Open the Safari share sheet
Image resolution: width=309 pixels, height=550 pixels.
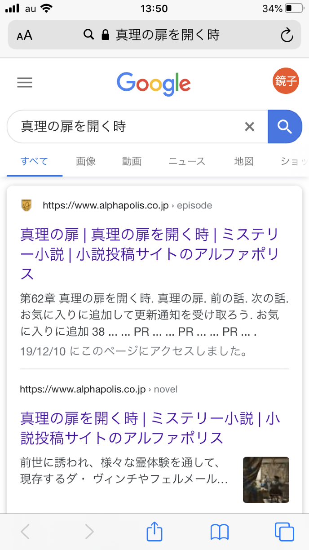pos(154,532)
